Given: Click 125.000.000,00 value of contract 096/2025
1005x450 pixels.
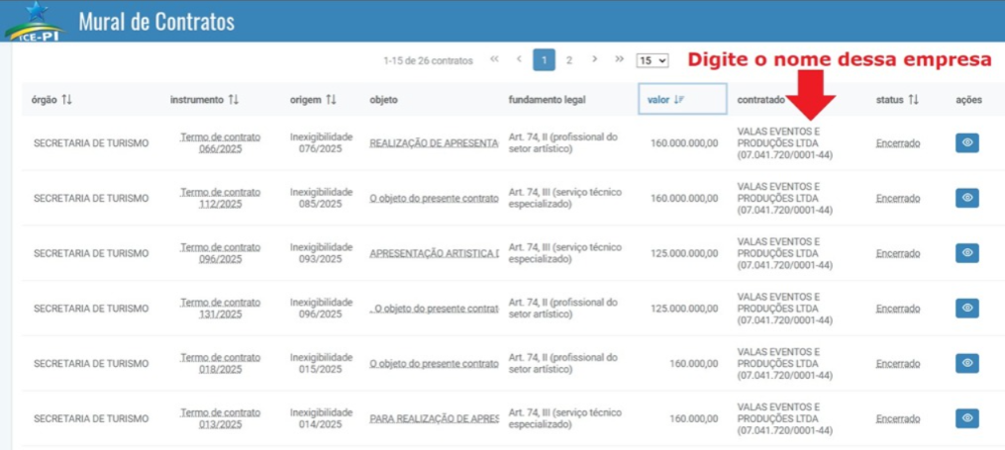Looking at the screenshot, I should [684, 253].
